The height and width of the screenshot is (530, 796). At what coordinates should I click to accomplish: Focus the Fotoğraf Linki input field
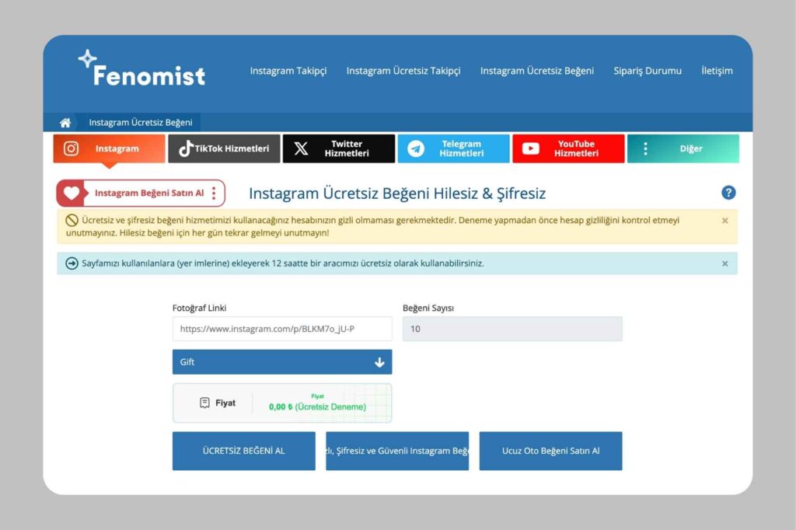tap(282, 329)
